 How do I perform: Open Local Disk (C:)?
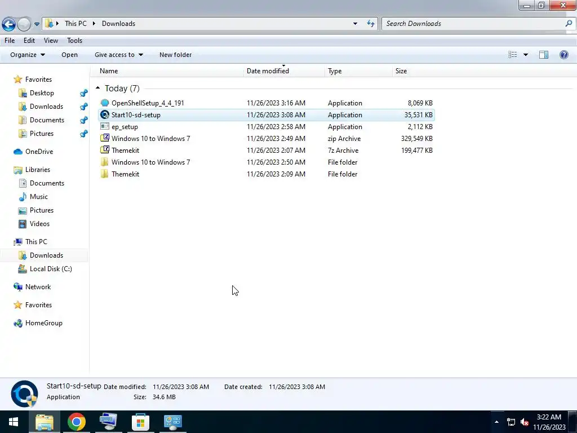(51, 269)
